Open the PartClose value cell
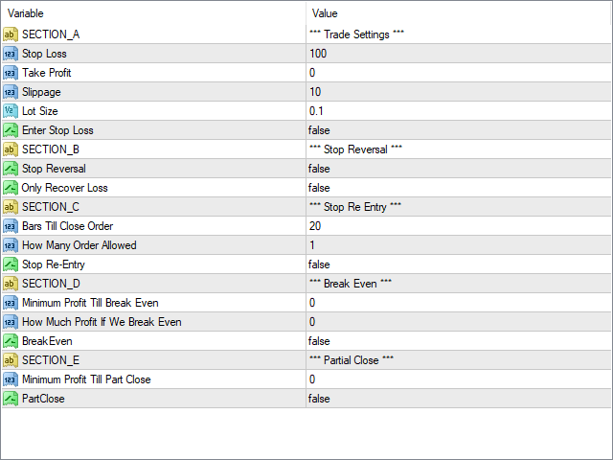613x460 pixels. point(459,399)
